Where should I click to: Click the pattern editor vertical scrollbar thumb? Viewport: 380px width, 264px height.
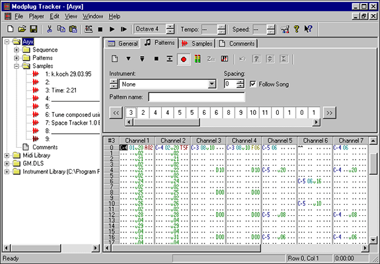click(373, 163)
